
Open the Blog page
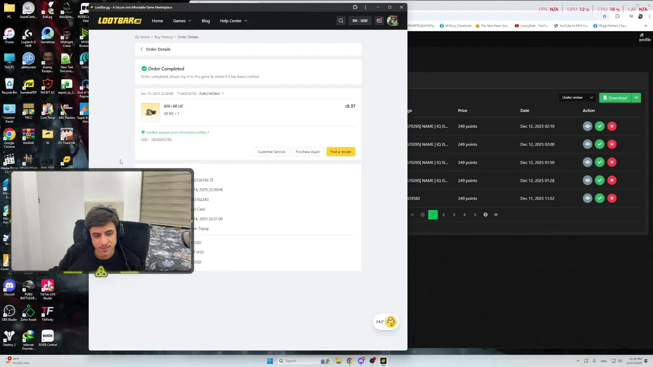click(206, 21)
